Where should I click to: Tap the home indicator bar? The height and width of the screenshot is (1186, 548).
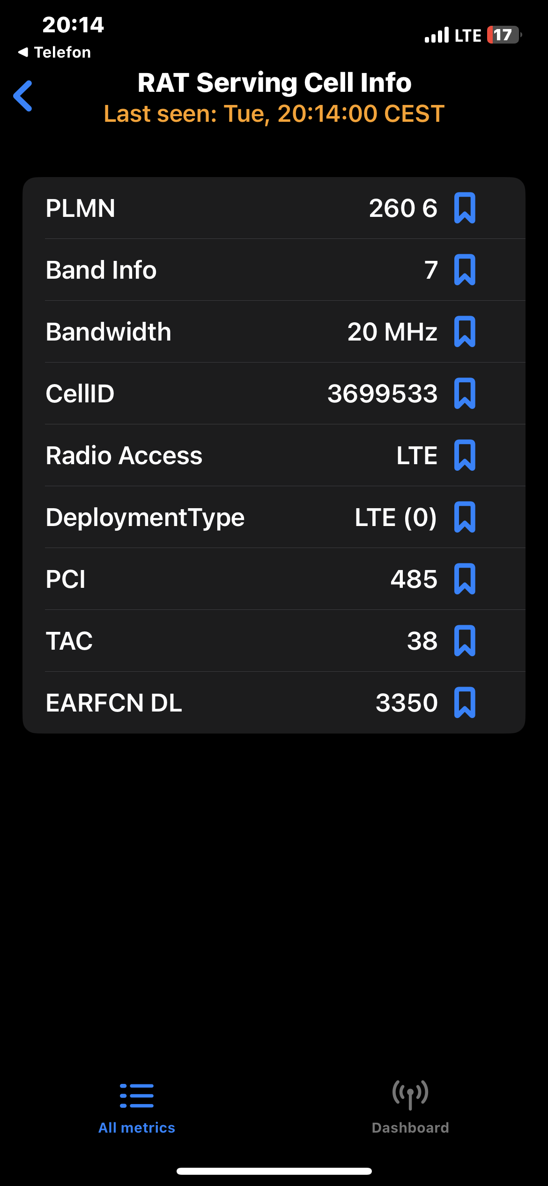(x=274, y=1171)
